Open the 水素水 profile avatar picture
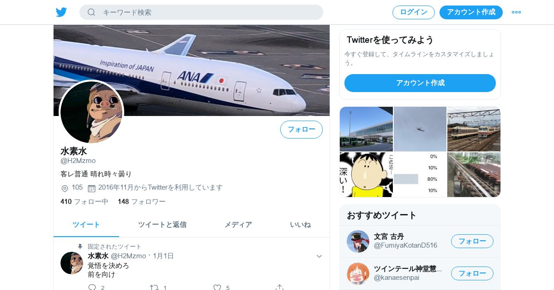The image size is (554, 290). pyautogui.click(x=91, y=112)
